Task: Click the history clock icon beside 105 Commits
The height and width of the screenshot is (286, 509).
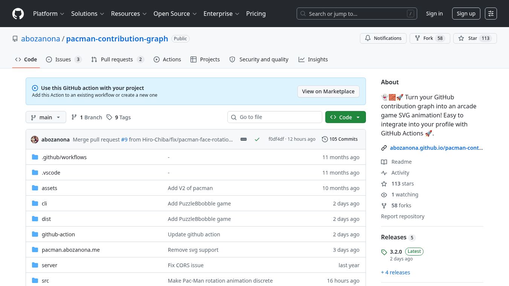Action: 325,139
